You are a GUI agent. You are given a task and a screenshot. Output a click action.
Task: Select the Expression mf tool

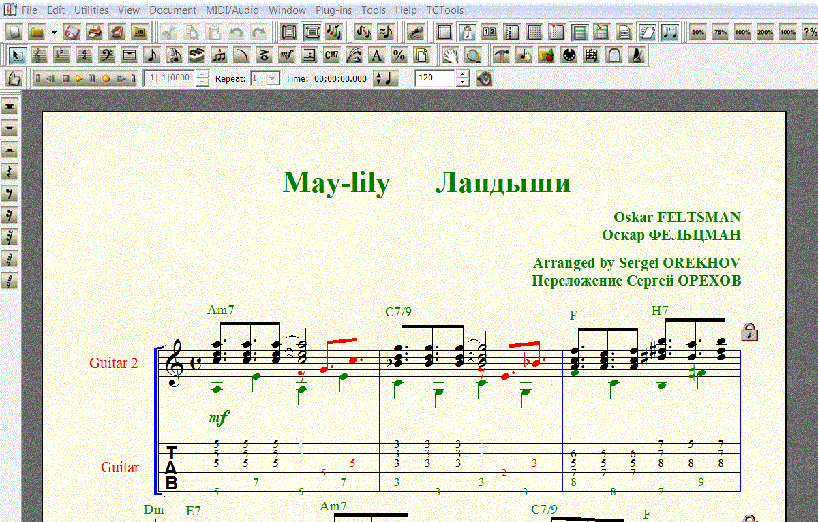287,55
